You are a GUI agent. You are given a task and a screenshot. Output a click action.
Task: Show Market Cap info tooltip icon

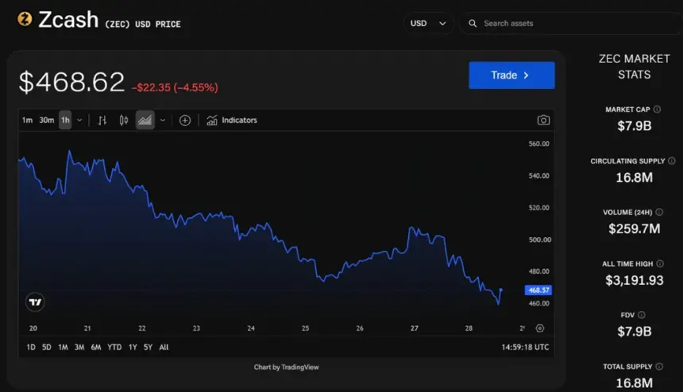tap(657, 110)
